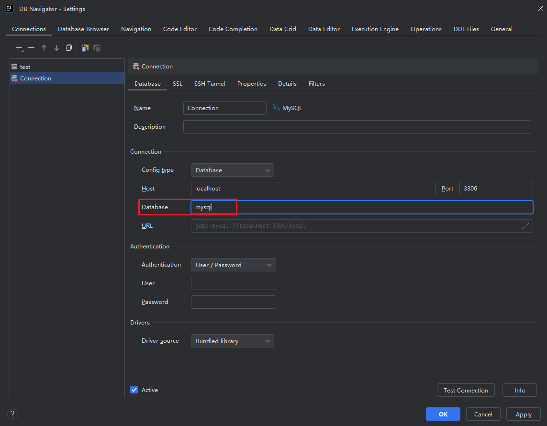547x426 pixels.
Task: Open help with question mark icon
Action: 12,414
